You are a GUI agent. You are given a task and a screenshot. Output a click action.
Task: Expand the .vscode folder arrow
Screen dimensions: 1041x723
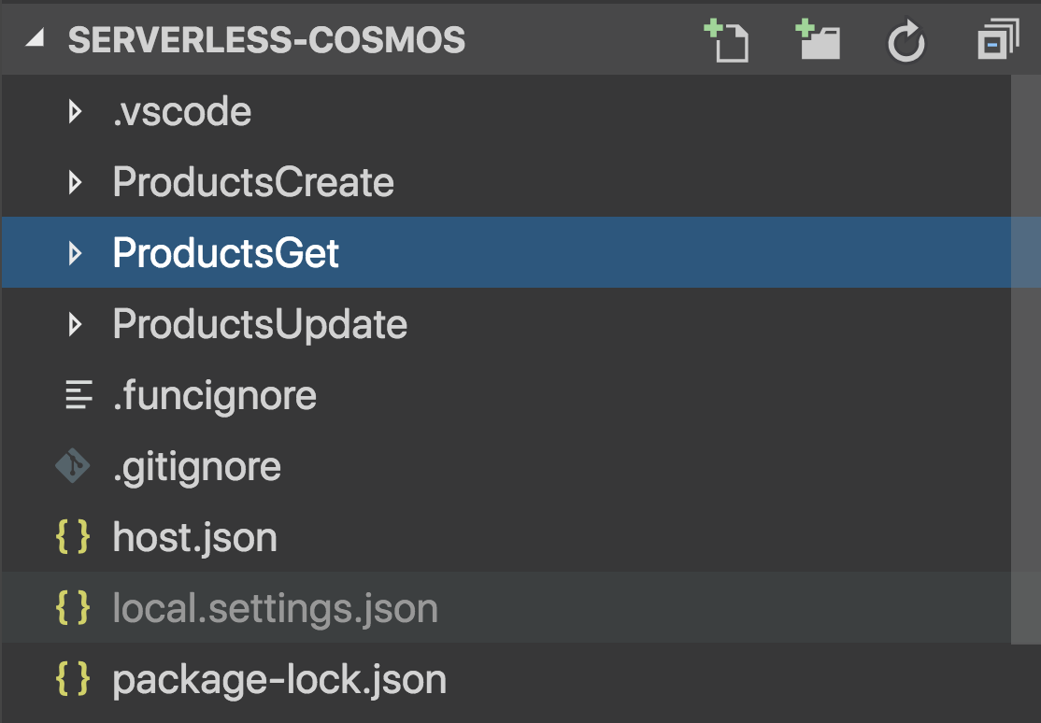pos(76,112)
